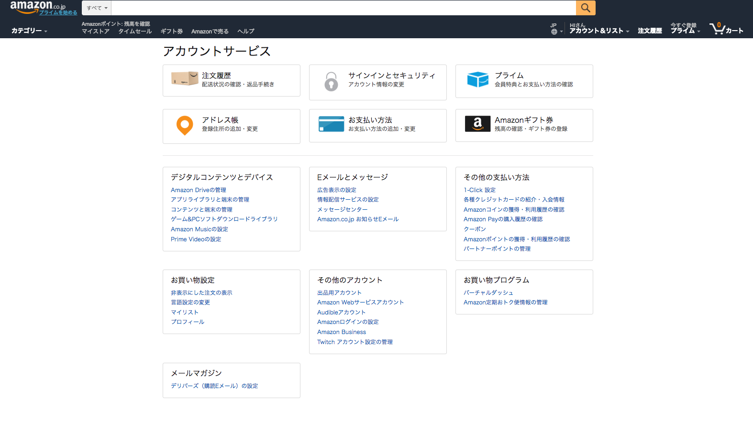Click デリバーズ（購読Eメール）の設定 link
The height and width of the screenshot is (422, 753).
coord(214,386)
